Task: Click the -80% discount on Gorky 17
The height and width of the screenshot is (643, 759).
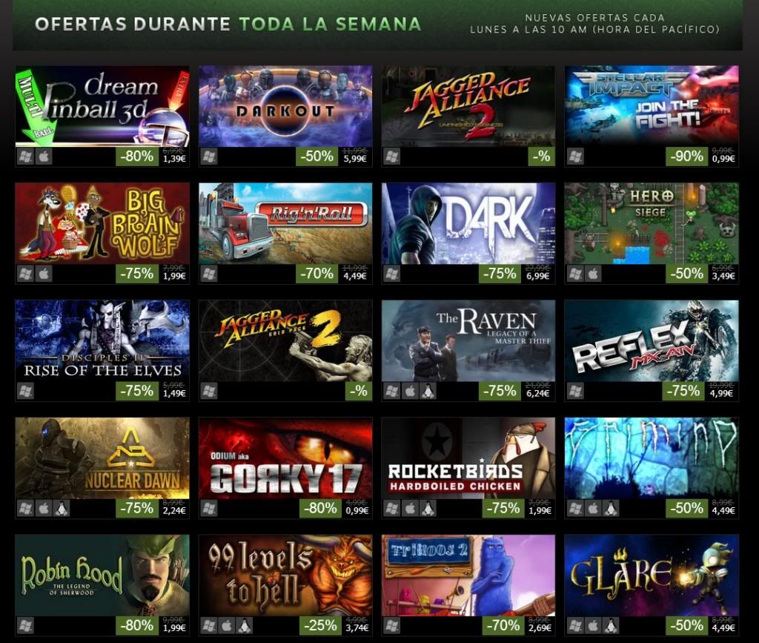Action: point(320,509)
